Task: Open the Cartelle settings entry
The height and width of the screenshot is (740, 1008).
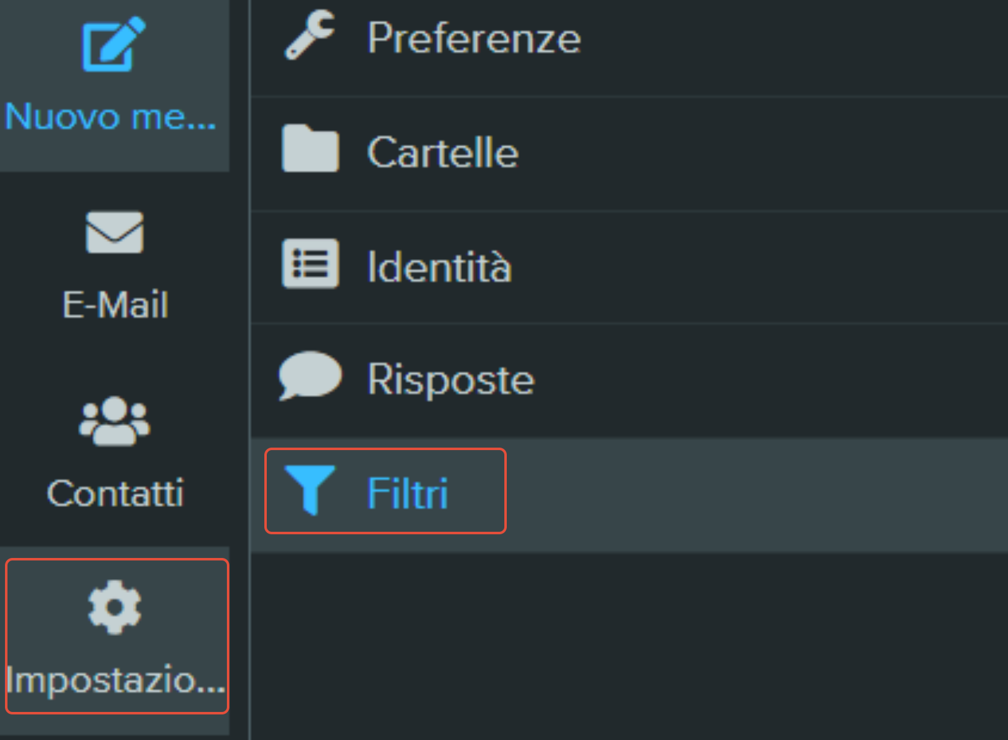Action: 629,153
